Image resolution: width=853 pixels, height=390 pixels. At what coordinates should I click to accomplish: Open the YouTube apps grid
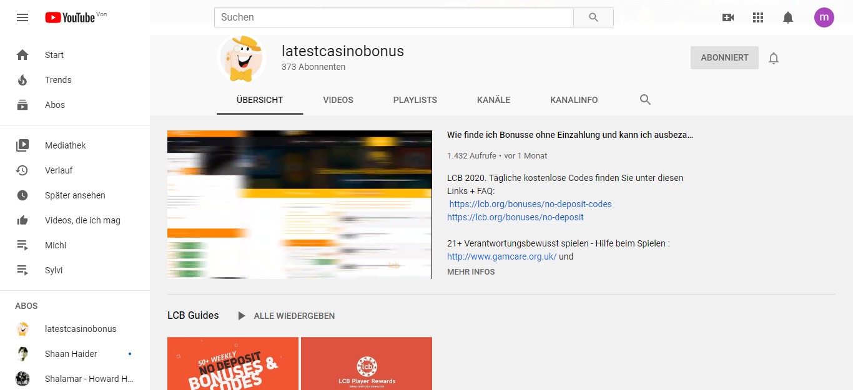pos(758,17)
